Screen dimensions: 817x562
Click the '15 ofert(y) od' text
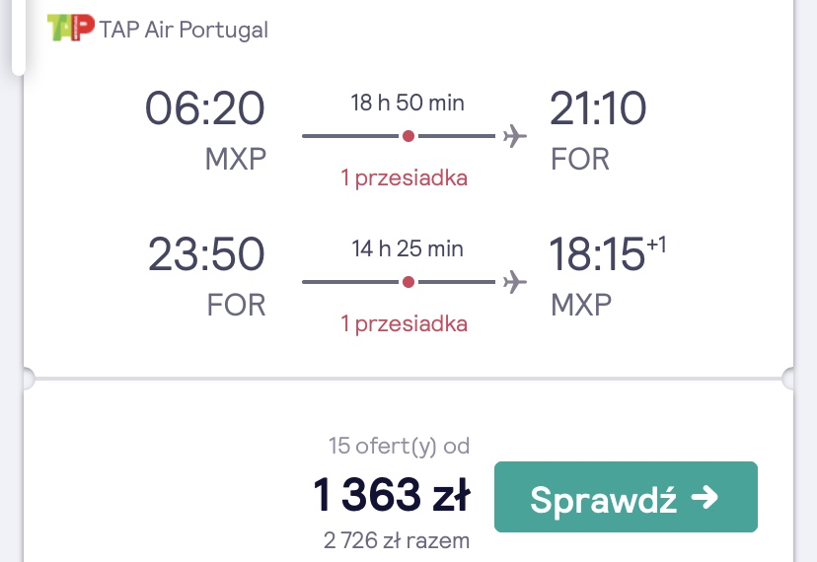point(399,447)
